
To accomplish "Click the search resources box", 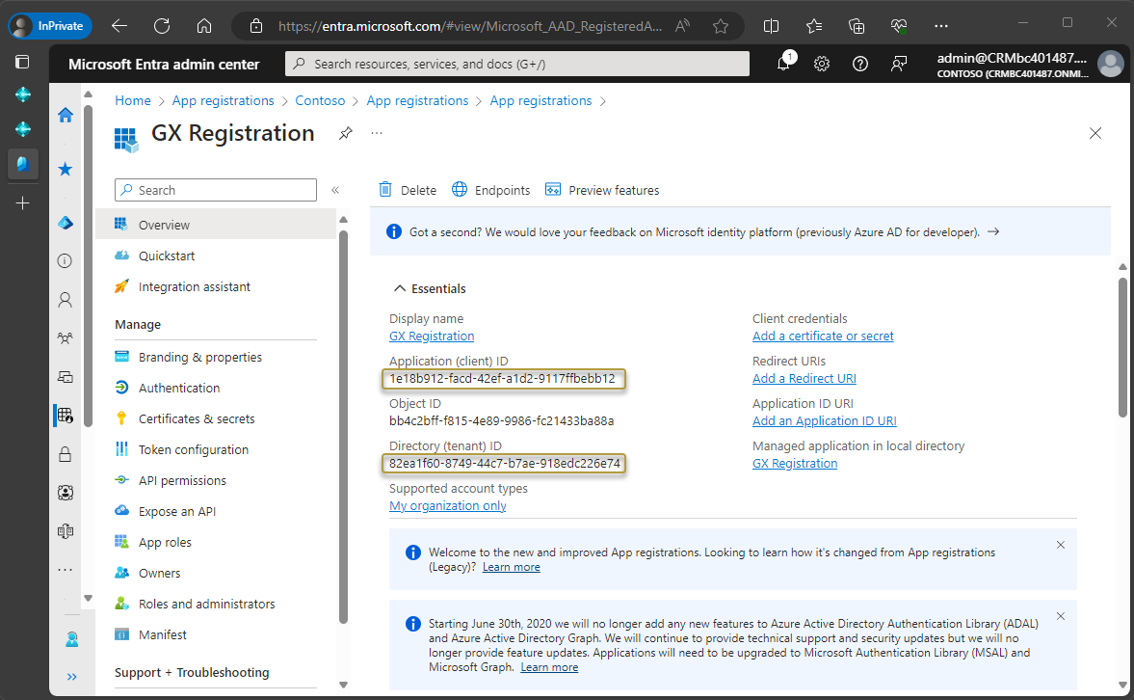I will [x=517, y=64].
